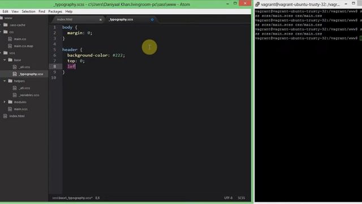The width and height of the screenshot is (362, 204).
Task: Select the modules folder name
Action: click(x=20, y=102)
